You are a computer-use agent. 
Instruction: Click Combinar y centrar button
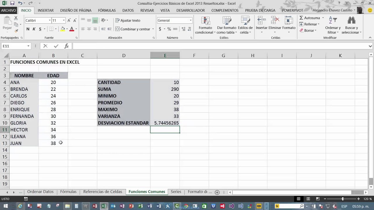coord(133,29)
